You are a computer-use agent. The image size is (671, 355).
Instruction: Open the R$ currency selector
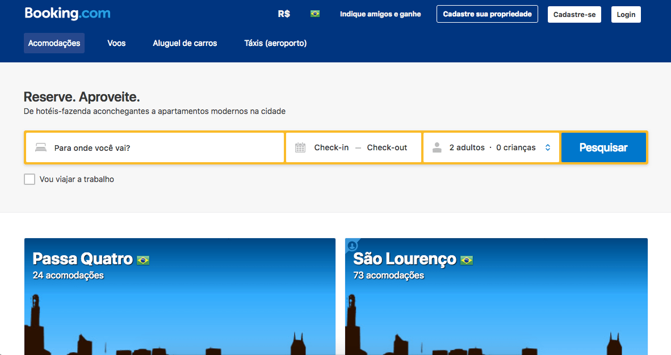pos(283,14)
